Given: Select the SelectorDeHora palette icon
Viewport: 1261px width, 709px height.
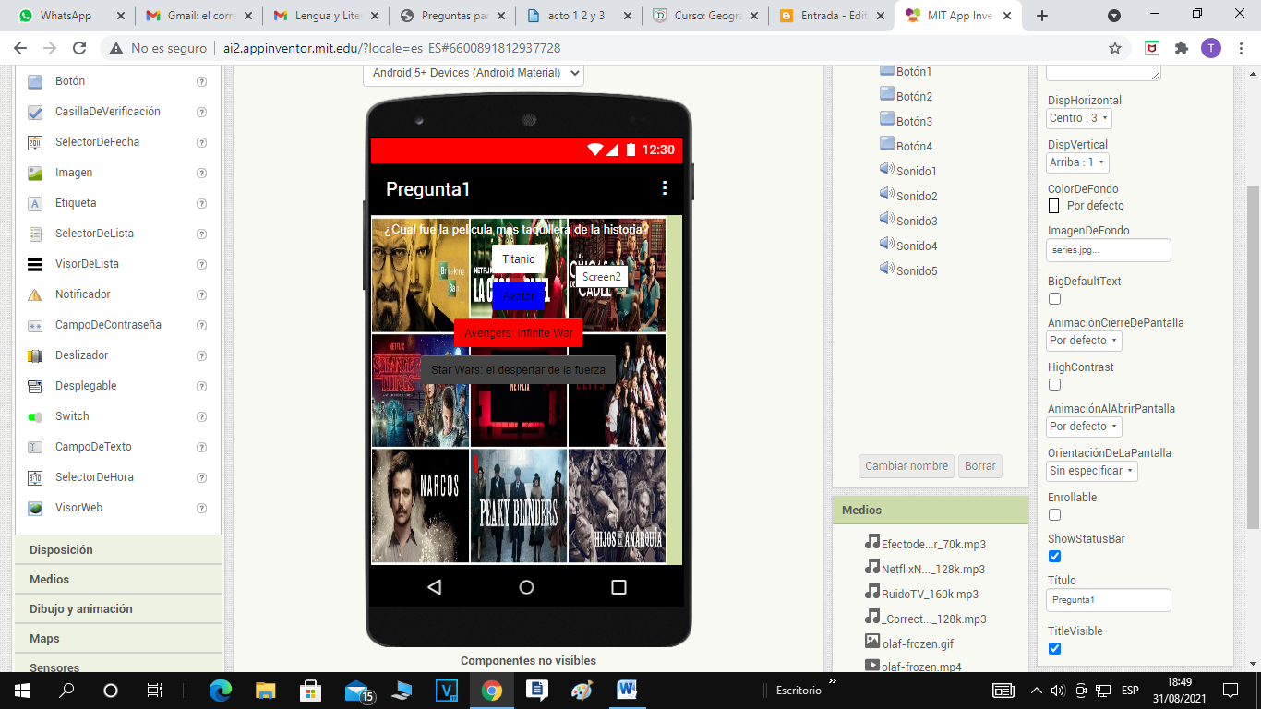Looking at the screenshot, I should pos(35,477).
